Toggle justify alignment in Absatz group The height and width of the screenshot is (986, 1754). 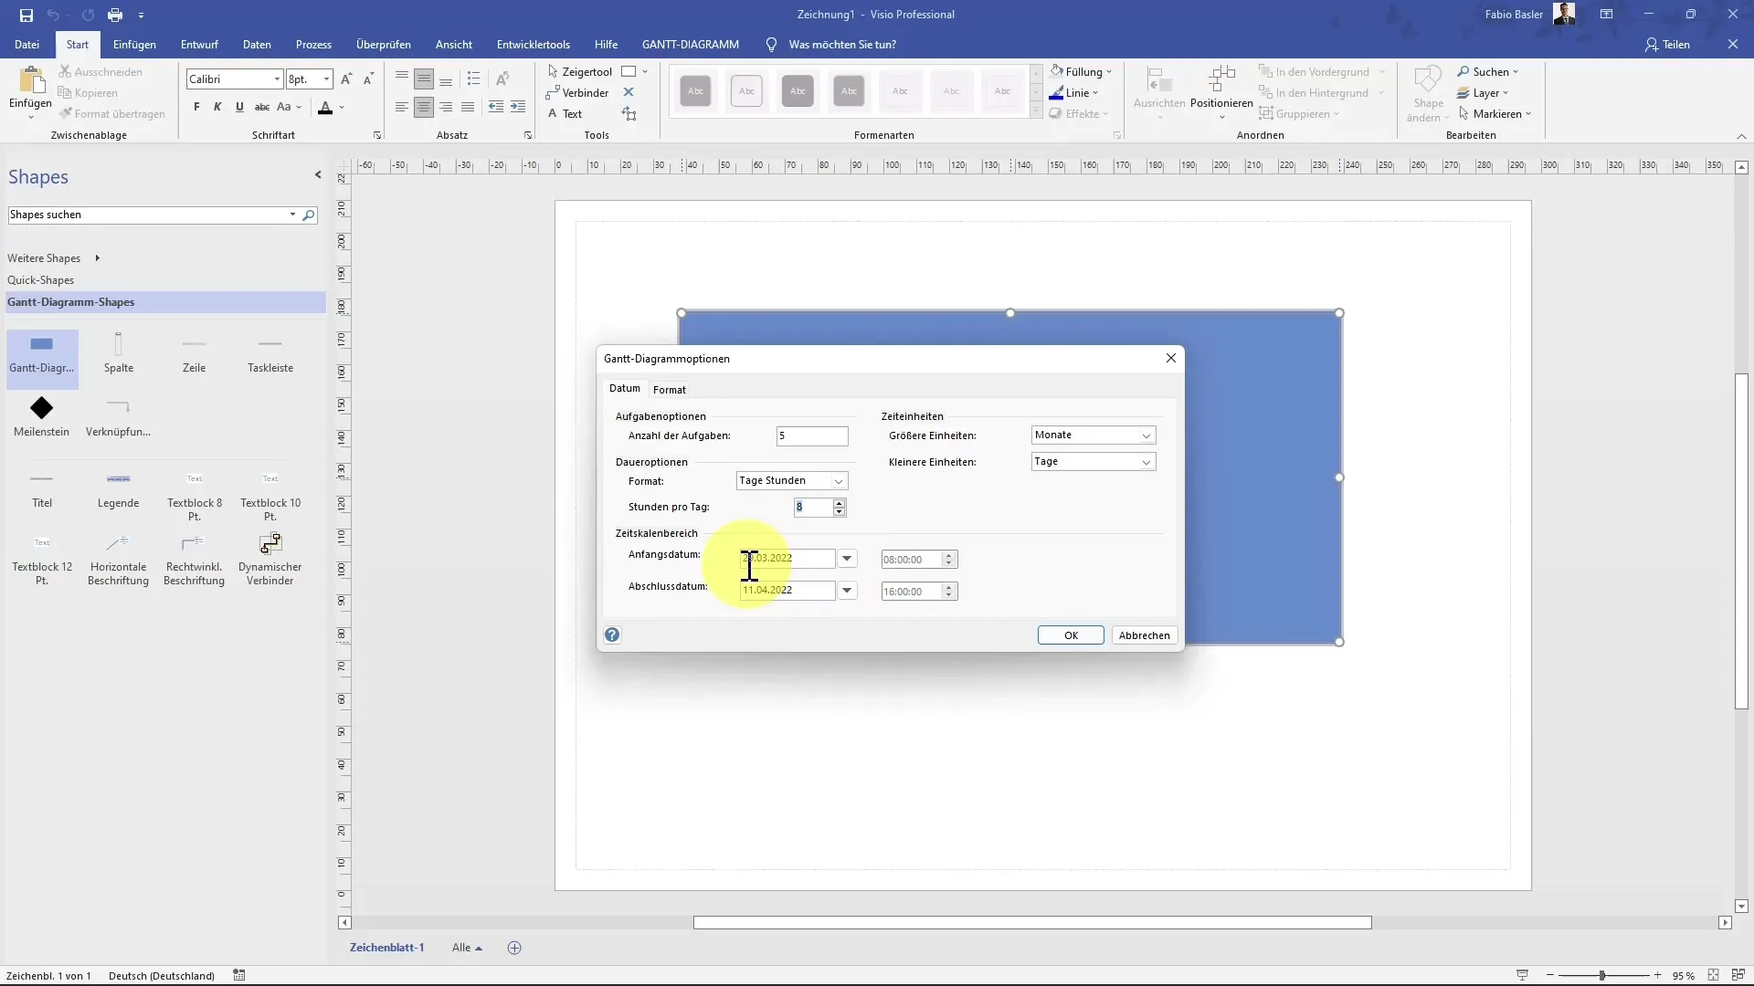[468, 107]
